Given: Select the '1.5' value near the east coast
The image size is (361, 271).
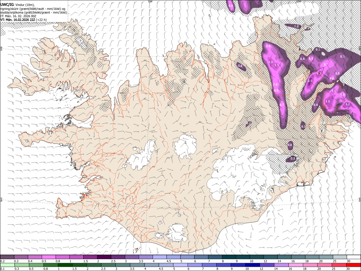Looking at the screenshot, I should pyautogui.click(x=347, y=104).
